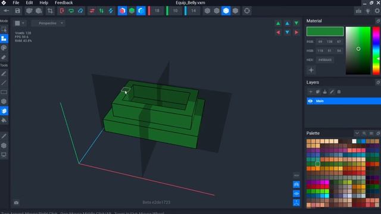Screen dimensions: 381x214
Task: Open the viewport shading dropdown
Action: click(x=20, y=23)
